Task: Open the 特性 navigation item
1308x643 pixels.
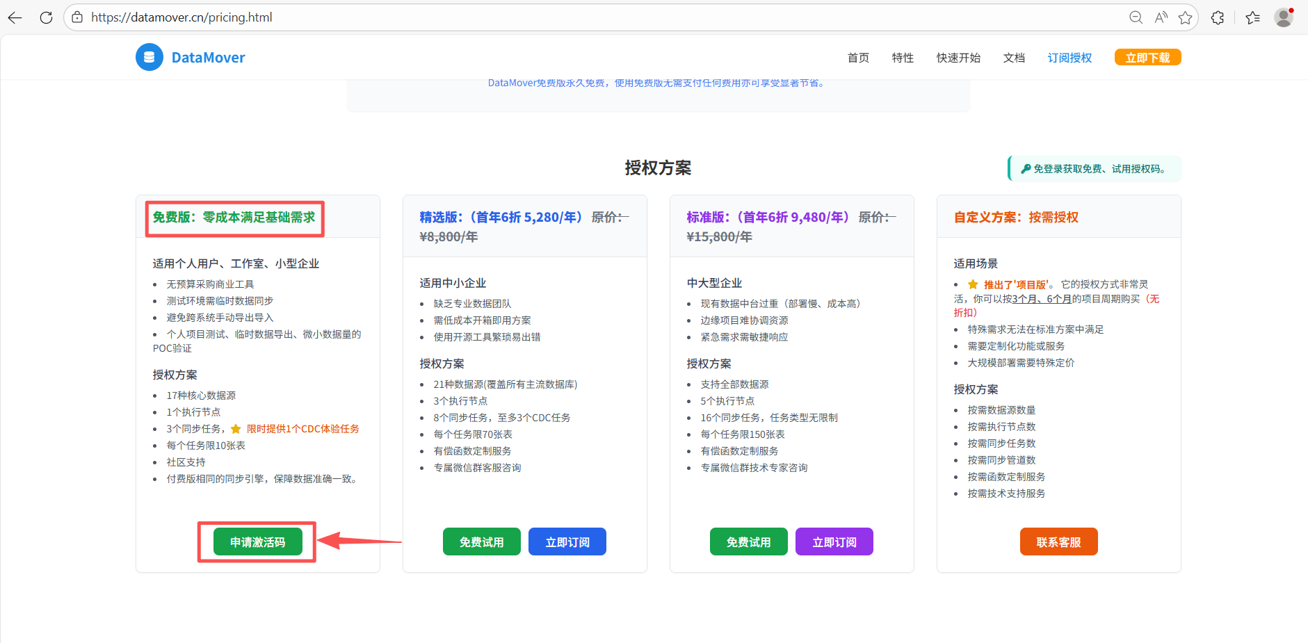Action: [903, 58]
